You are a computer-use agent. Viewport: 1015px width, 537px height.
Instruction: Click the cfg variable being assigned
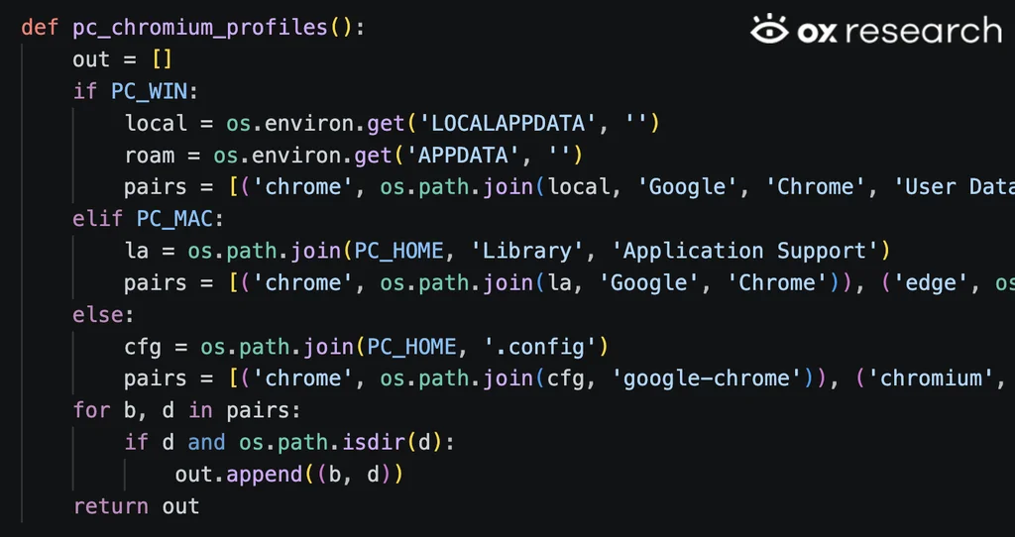[x=143, y=348]
